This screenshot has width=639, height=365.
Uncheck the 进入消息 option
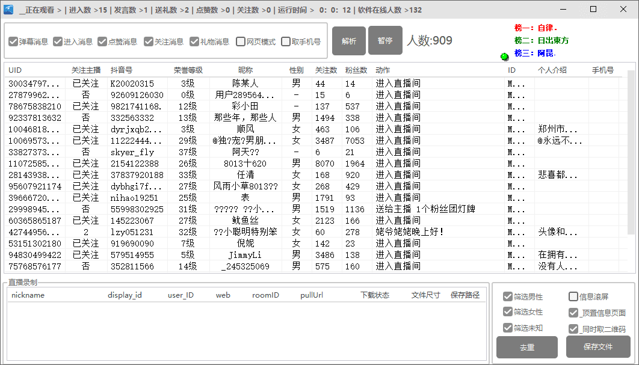pos(57,41)
